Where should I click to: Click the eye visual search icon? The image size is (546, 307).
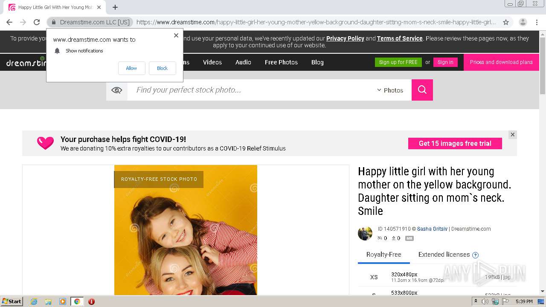(x=116, y=90)
